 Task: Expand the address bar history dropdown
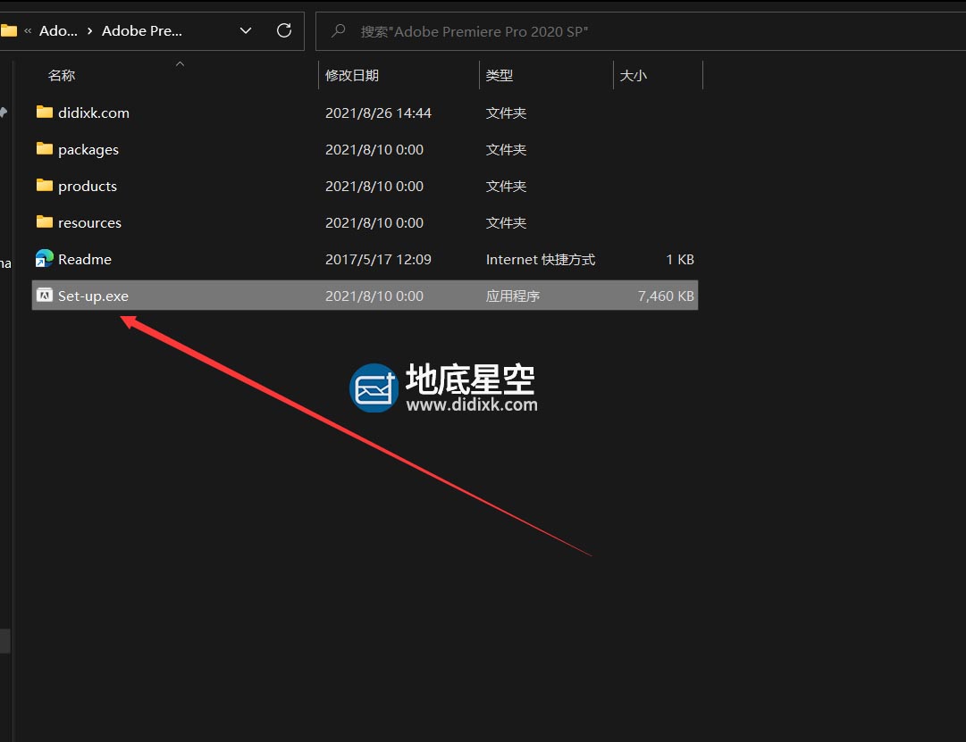[245, 30]
